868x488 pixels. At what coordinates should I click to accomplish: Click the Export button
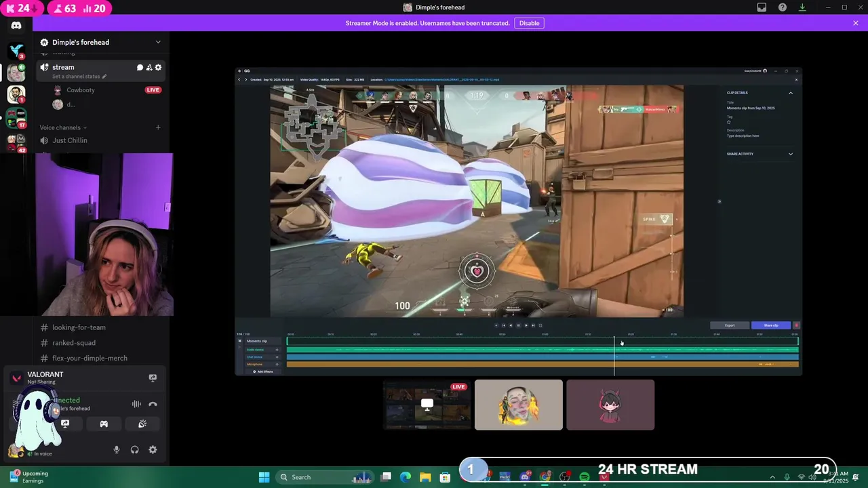(730, 325)
